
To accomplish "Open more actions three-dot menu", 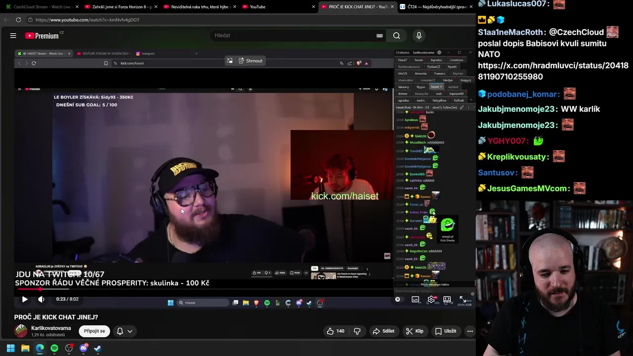I will click(x=470, y=331).
